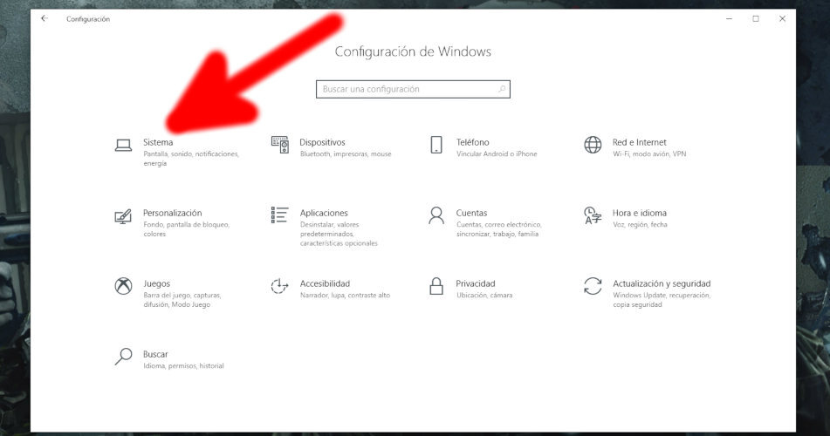
Task: Select the Actualización y seguridad title
Action: click(662, 283)
